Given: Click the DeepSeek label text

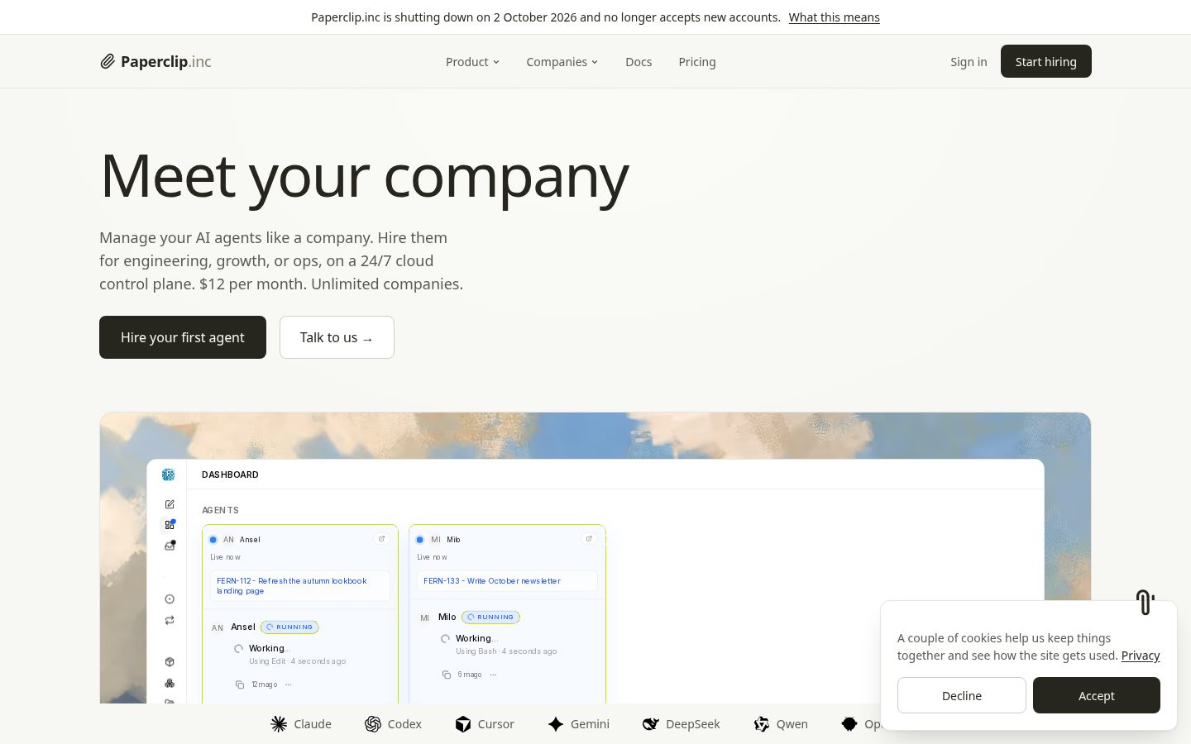Looking at the screenshot, I should click(x=693, y=724).
